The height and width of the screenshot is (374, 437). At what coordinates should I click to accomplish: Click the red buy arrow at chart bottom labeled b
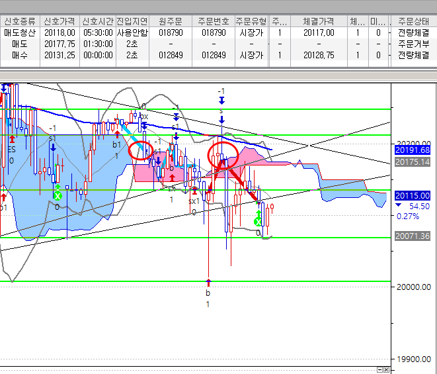(x=208, y=283)
